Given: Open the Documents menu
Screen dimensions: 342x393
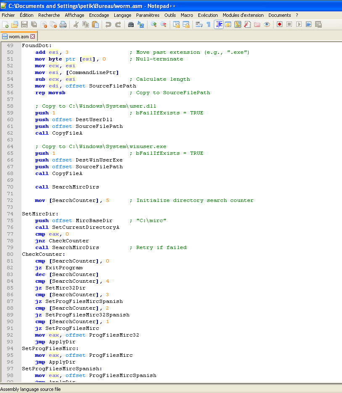Looking at the screenshot, I should 280,15.
